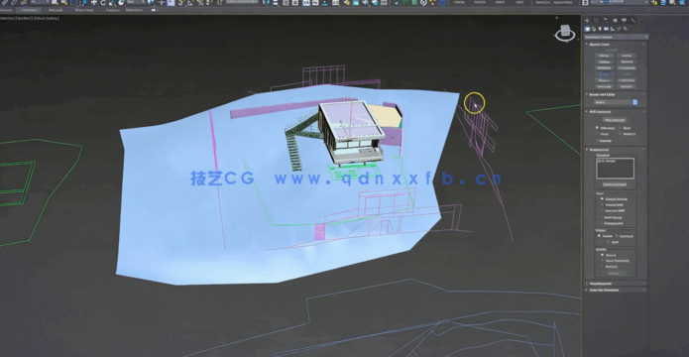Toggle the Percent Snap icon

[200, 3]
